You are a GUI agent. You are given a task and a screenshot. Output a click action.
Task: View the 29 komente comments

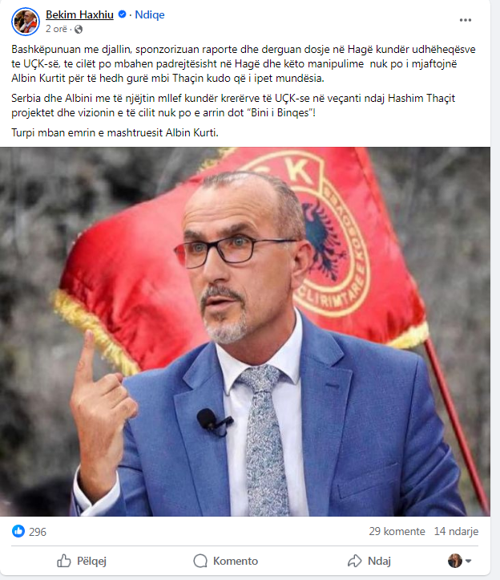click(397, 532)
